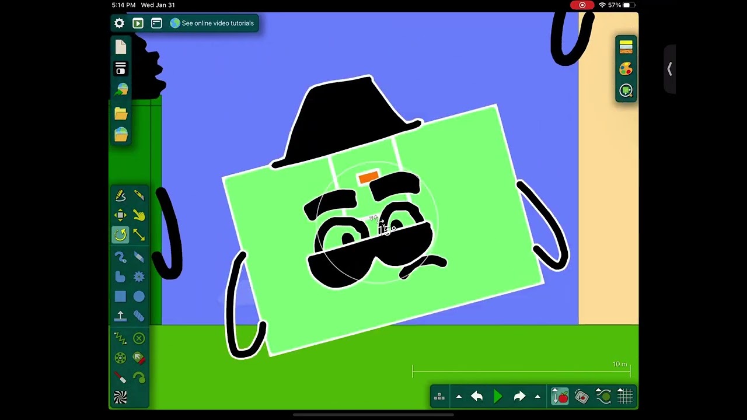Toggle gravity with apple icon
Viewport: 747px width, 420px height.
(560, 397)
